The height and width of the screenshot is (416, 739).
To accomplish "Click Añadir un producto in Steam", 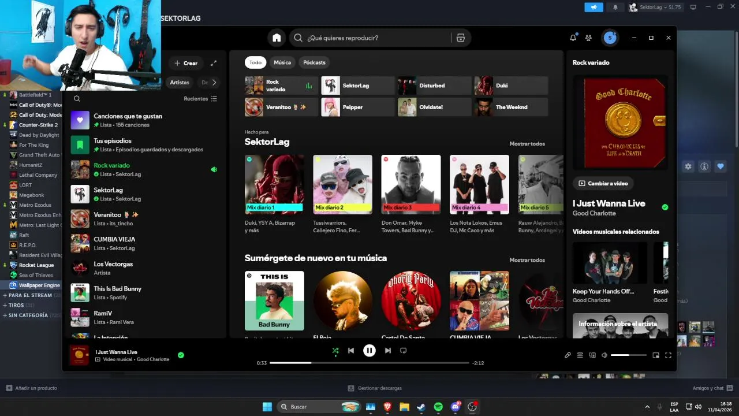I will tap(31, 388).
